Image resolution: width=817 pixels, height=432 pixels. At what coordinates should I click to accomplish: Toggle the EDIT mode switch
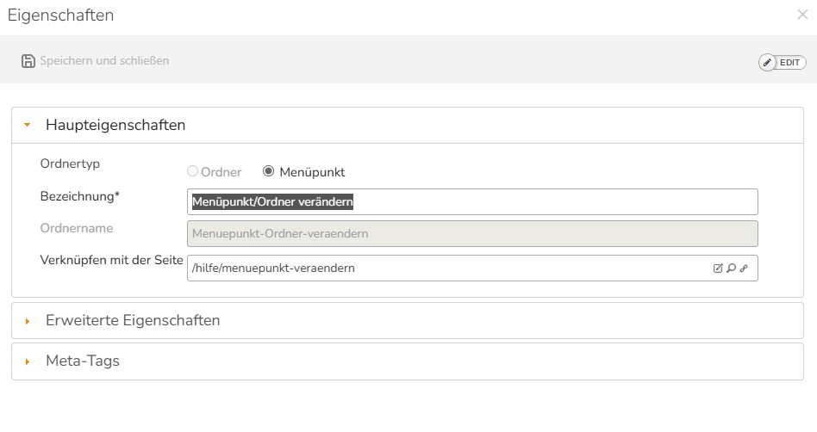point(782,63)
